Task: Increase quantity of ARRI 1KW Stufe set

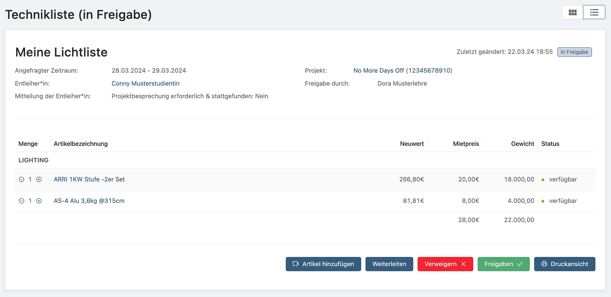Action: (x=39, y=179)
